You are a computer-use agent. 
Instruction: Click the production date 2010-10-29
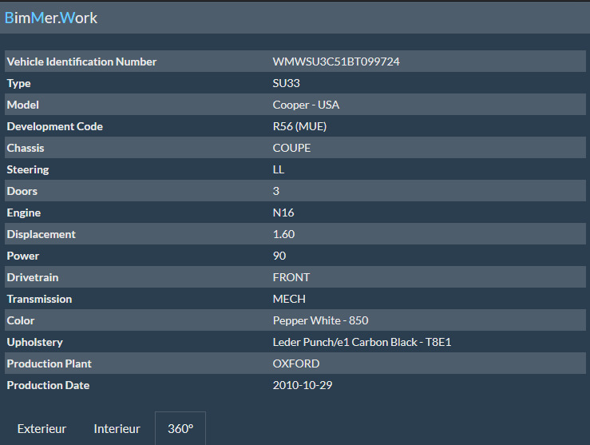point(303,385)
